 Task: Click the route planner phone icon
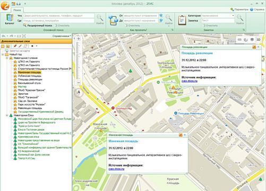[x=113, y=20]
